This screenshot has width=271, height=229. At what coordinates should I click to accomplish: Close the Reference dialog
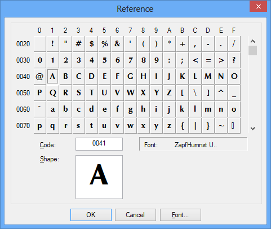(258, 6)
